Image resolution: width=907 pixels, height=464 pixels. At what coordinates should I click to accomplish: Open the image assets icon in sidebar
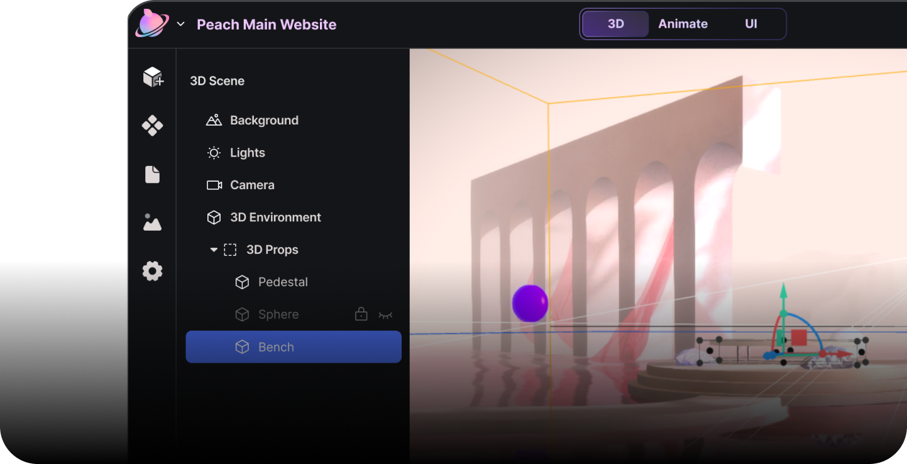coord(152,223)
